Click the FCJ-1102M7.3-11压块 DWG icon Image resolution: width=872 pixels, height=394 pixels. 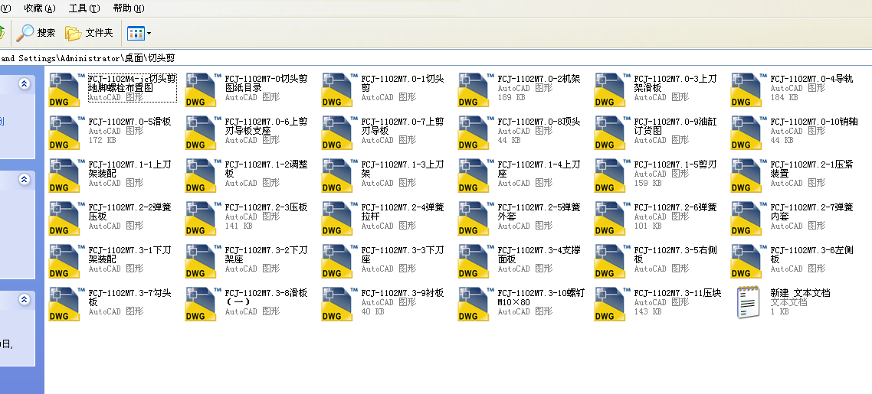(611, 304)
